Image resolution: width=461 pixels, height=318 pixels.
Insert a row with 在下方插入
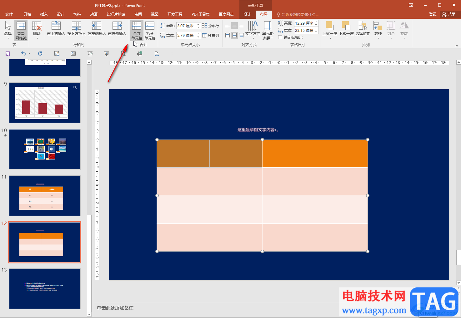pyautogui.click(x=76, y=28)
